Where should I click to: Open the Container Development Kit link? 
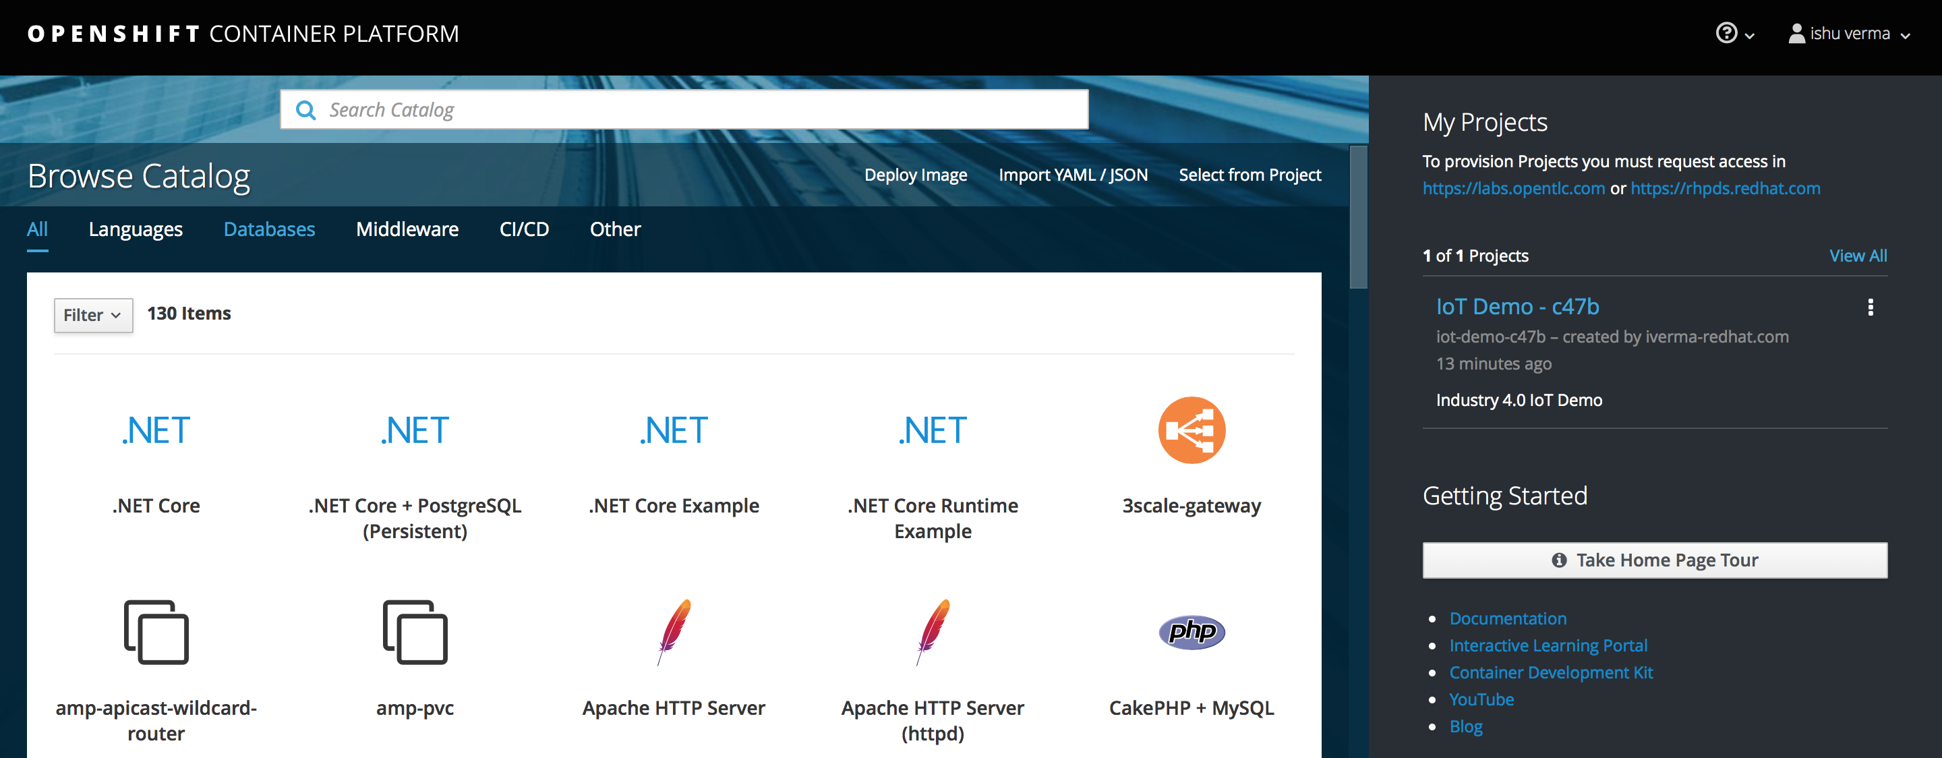(x=1551, y=673)
